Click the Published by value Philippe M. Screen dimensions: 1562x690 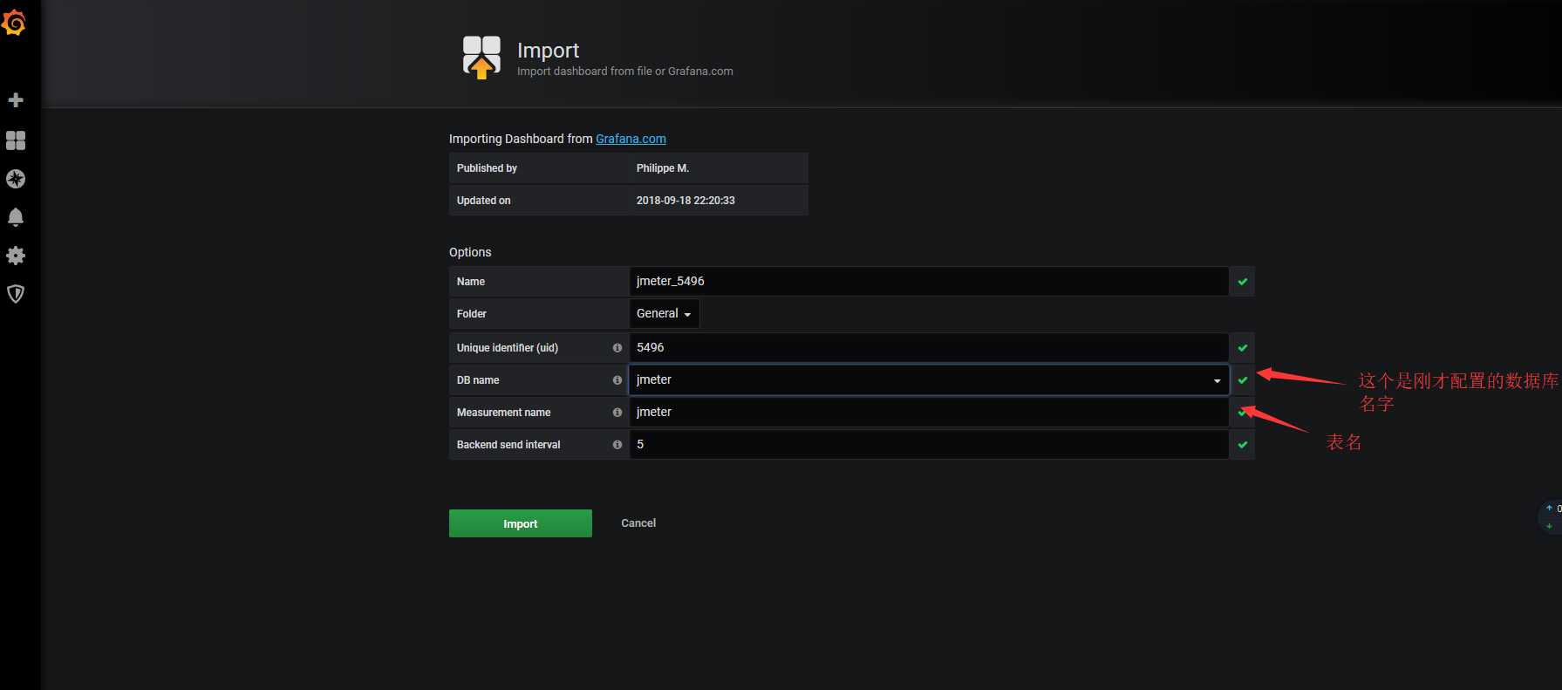pyautogui.click(x=663, y=168)
